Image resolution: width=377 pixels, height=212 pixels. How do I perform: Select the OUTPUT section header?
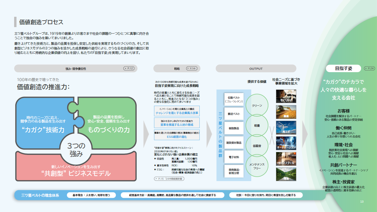(256, 69)
